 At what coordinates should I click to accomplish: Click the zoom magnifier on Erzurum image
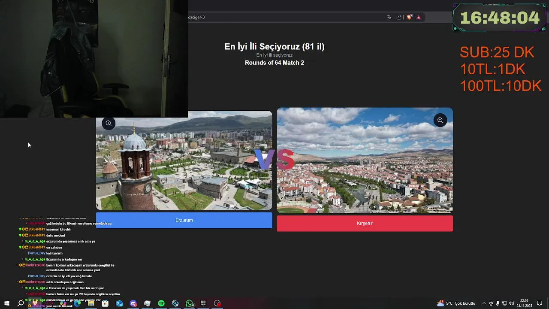[109, 123]
